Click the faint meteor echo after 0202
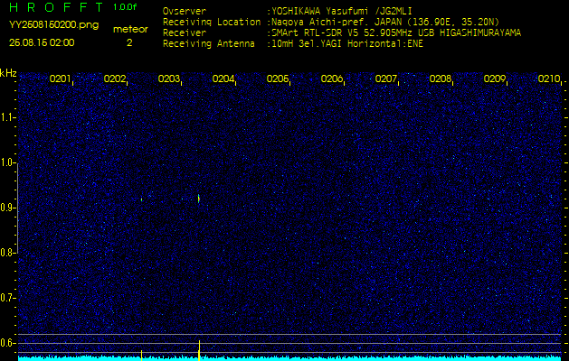This screenshot has height=361, width=569. [x=141, y=199]
